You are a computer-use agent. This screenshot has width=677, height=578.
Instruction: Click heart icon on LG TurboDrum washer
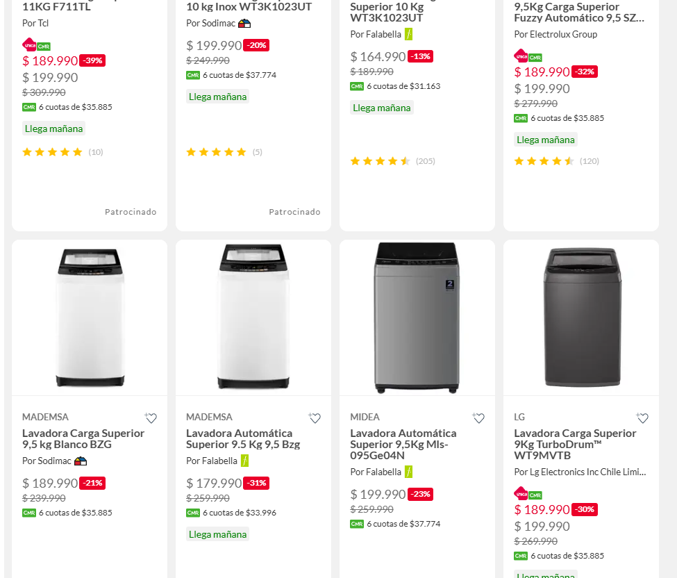643,418
